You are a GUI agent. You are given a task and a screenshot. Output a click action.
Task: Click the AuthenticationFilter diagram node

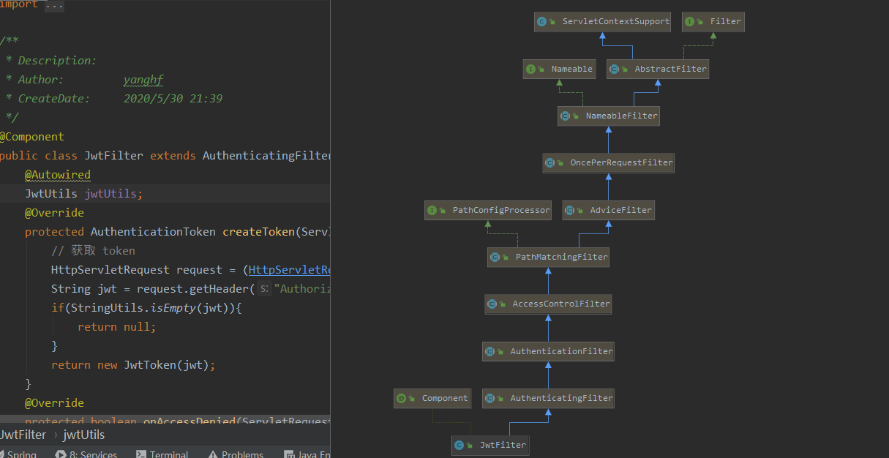(548, 352)
